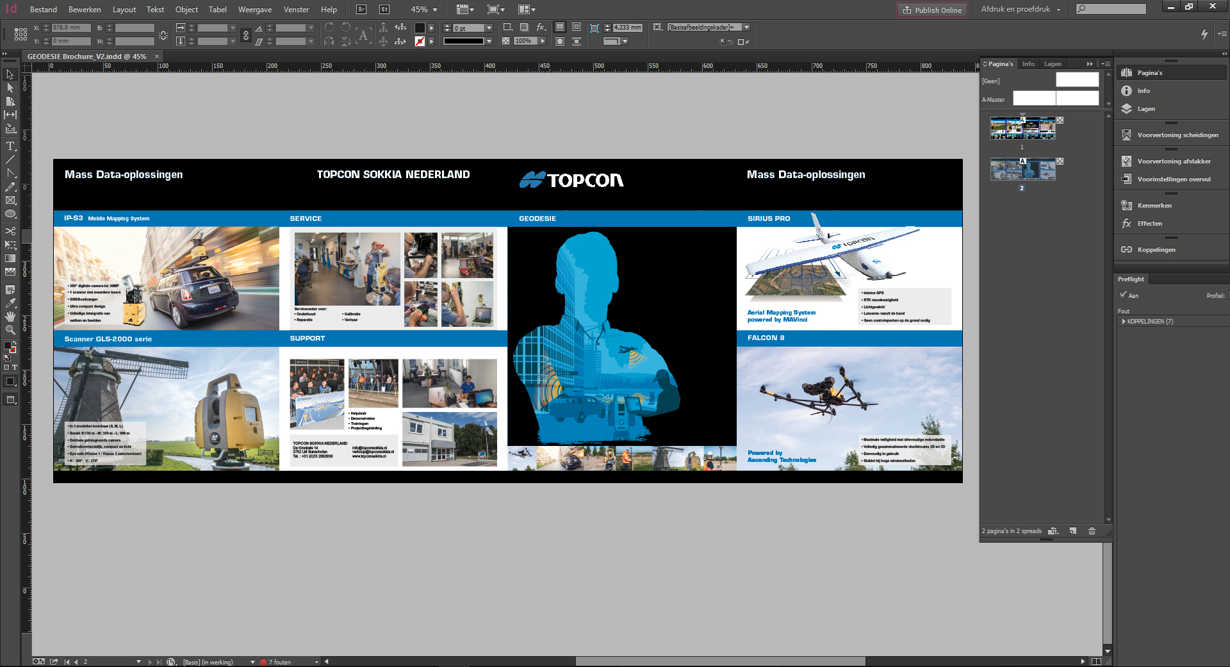The height and width of the screenshot is (667, 1230).
Task: Click the reference point locator grid
Action: pyautogui.click(x=20, y=35)
